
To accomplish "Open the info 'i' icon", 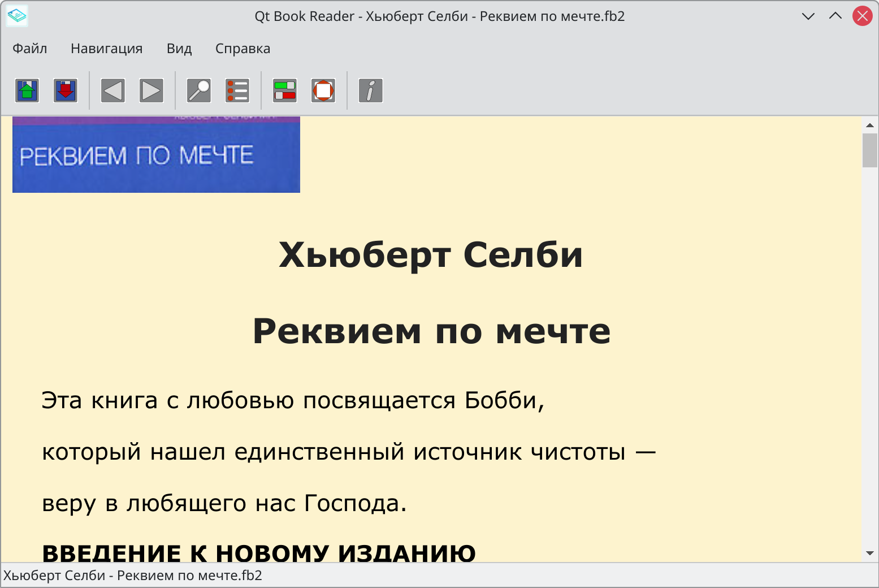I will [x=371, y=90].
